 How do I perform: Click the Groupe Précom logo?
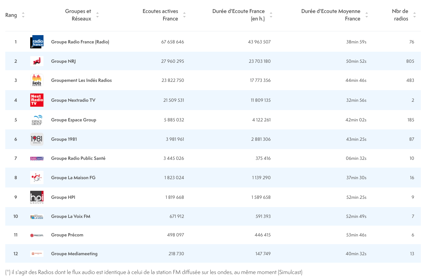(37, 235)
